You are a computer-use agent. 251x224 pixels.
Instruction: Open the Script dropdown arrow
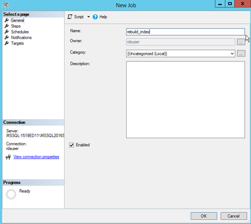[88, 17]
